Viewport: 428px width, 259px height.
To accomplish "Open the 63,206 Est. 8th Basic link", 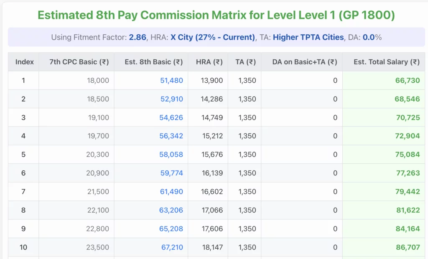I will pos(172,210).
